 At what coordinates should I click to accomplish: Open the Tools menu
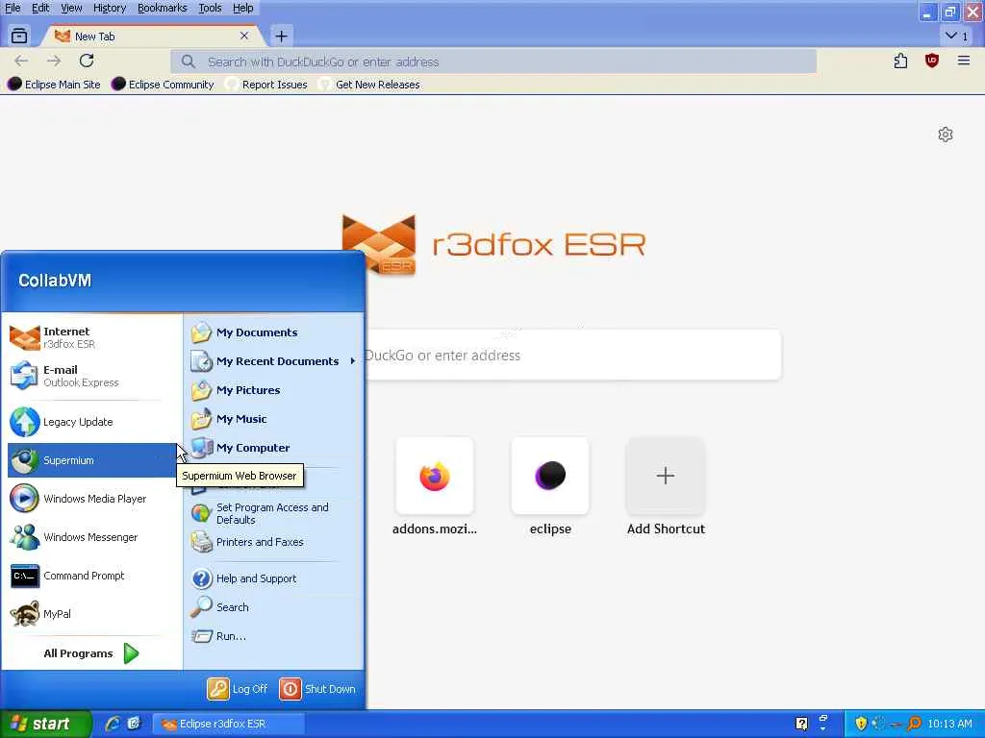coord(210,8)
